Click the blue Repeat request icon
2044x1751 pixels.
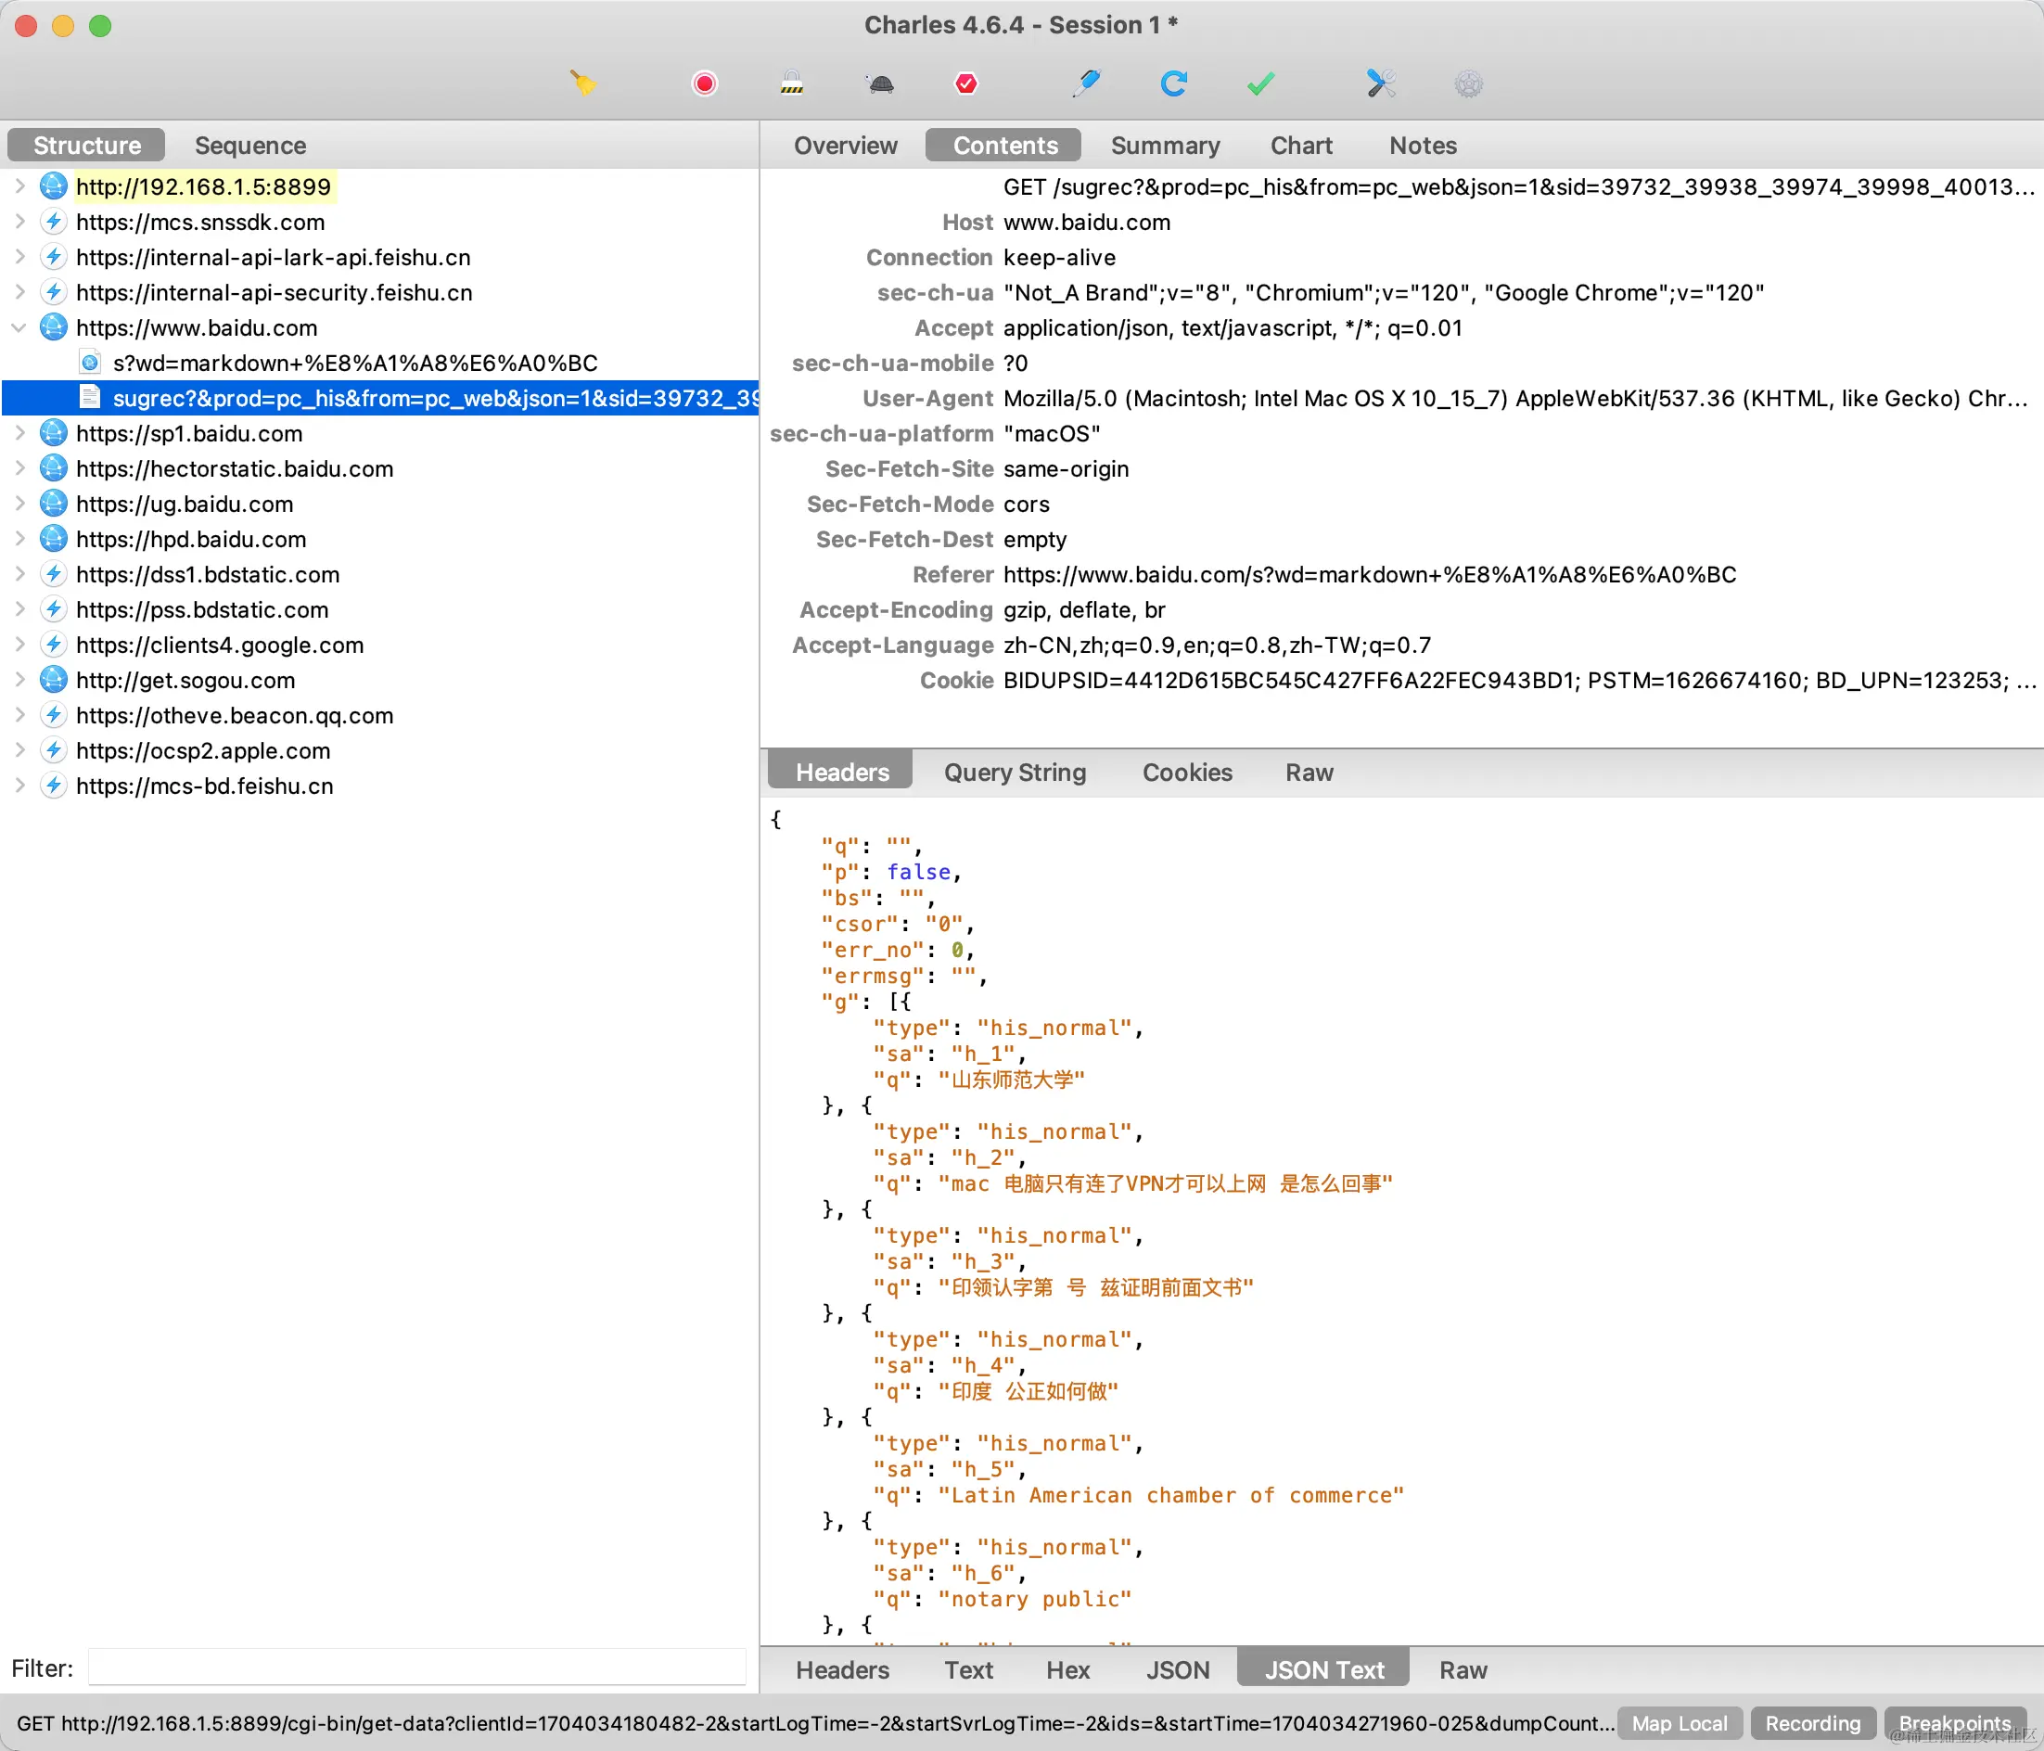[1173, 83]
